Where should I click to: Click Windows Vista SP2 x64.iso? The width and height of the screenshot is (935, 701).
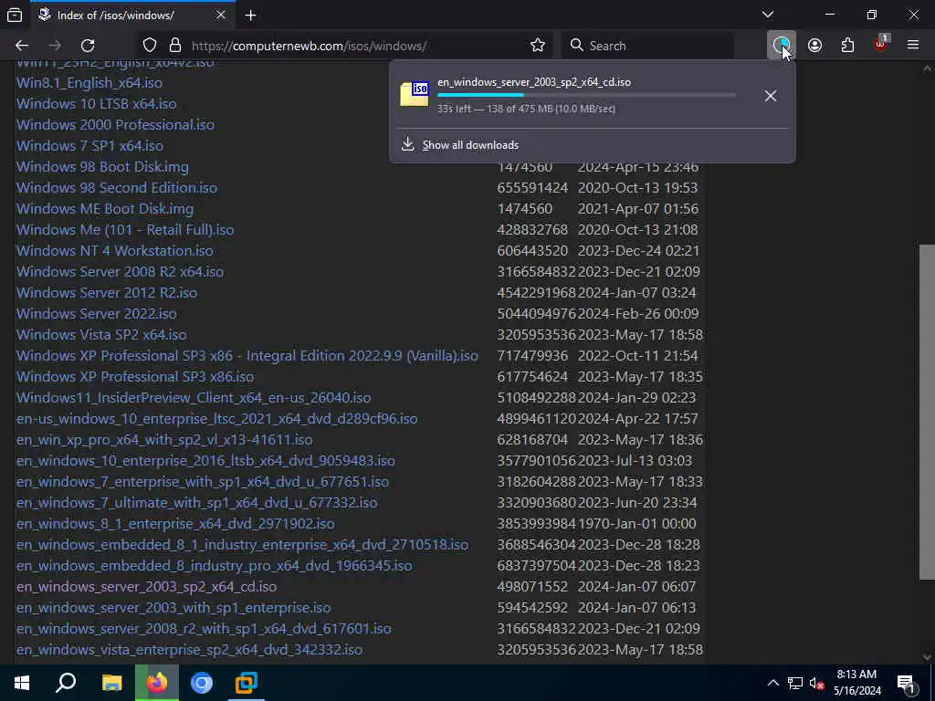(x=101, y=334)
